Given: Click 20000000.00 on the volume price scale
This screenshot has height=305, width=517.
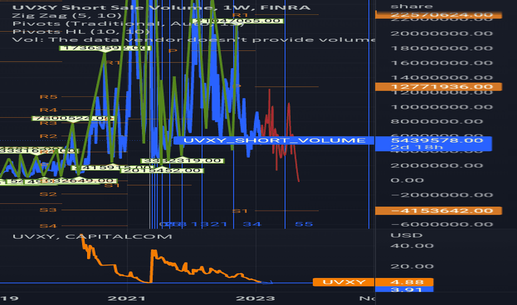Looking at the screenshot, I should (x=442, y=33).
